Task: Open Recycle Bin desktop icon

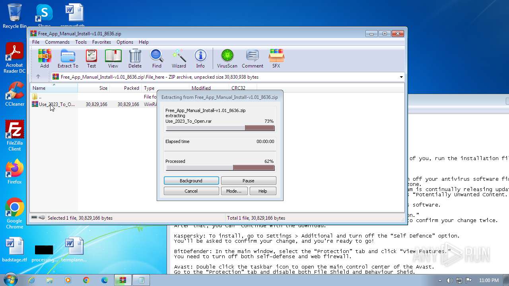Action: coord(15,16)
